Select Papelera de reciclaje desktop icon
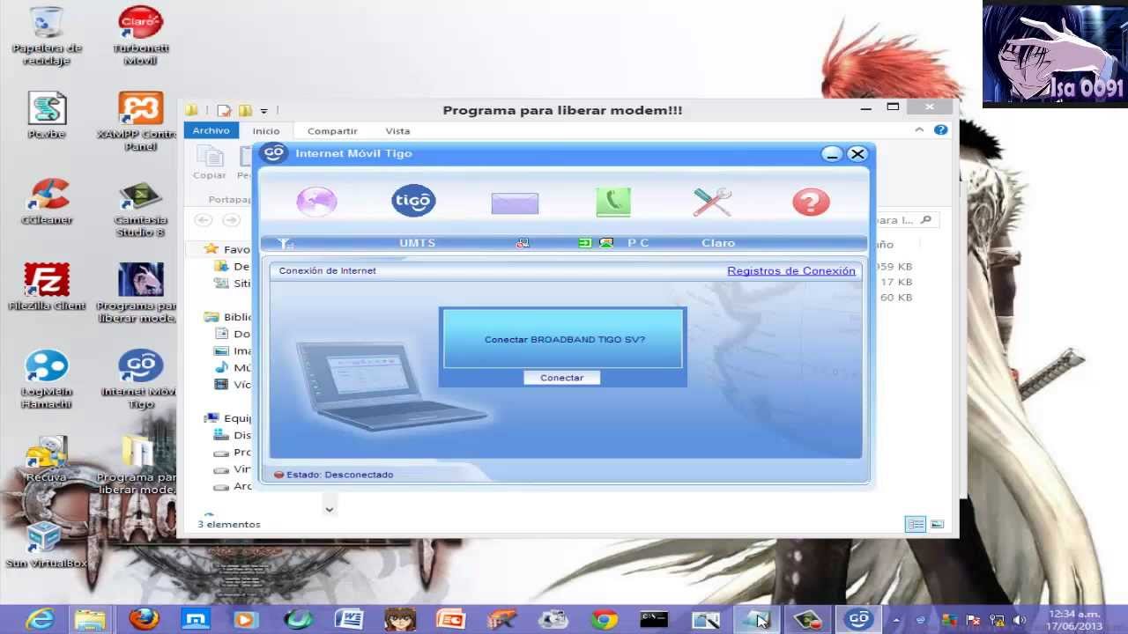The height and width of the screenshot is (634, 1128). click(x=47, y=36)
